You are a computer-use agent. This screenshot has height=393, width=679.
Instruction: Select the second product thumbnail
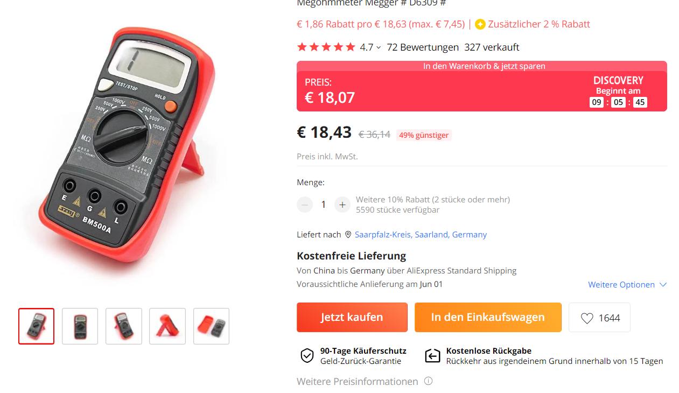(80, 326)
